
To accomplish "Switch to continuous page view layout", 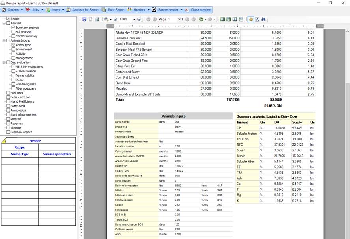I will pyautogui.click(x=228, y=19).
